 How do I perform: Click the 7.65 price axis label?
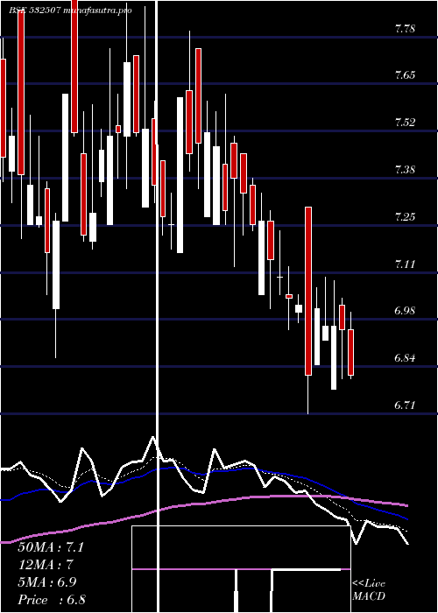(x=405, y=75)
